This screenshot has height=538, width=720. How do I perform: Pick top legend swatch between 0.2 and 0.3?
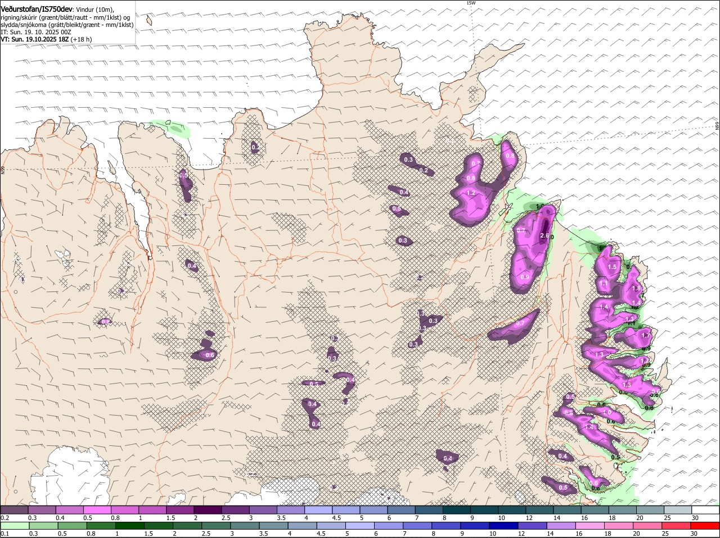pyautogui.click(x=14, y=510)
